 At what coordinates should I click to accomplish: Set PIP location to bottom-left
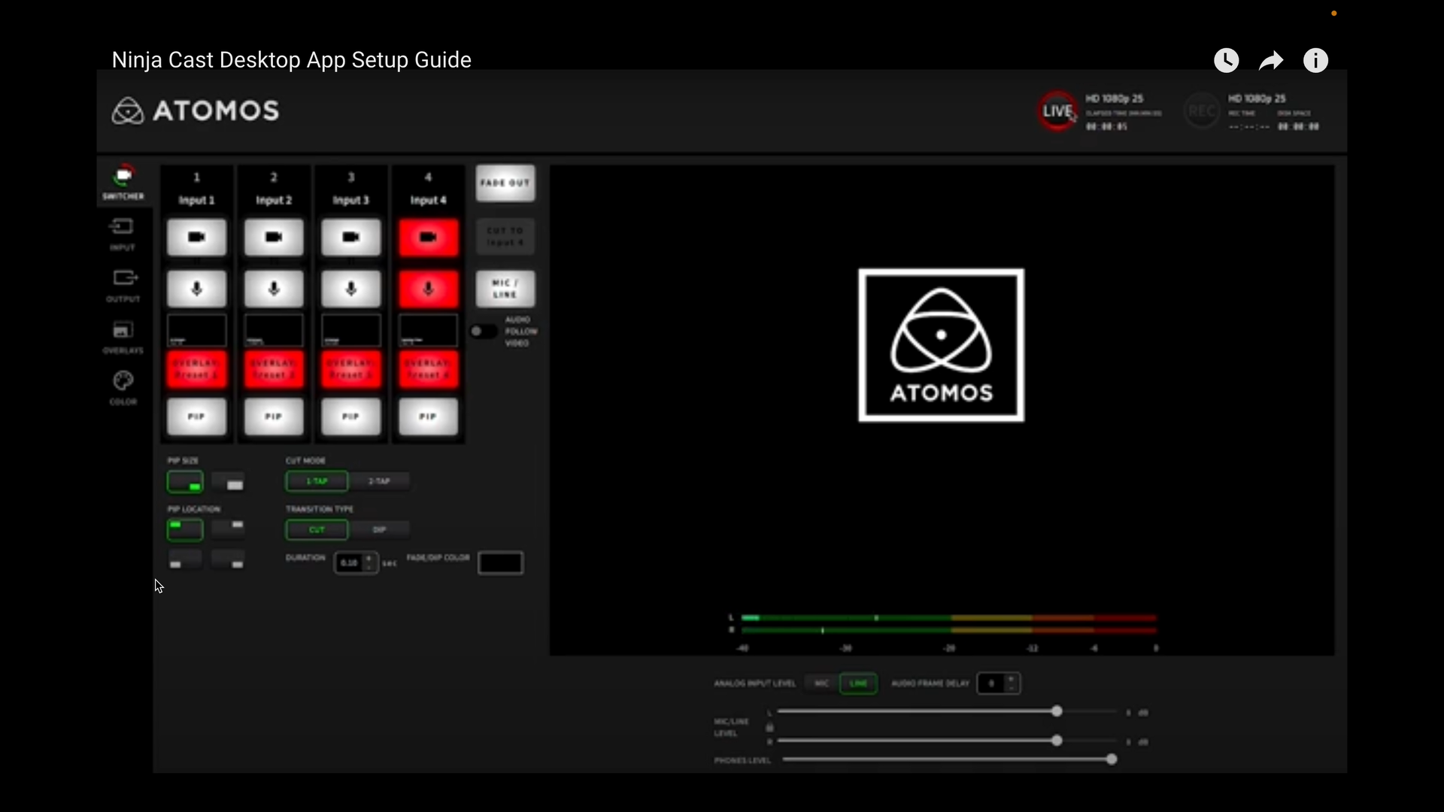[185, 559]
